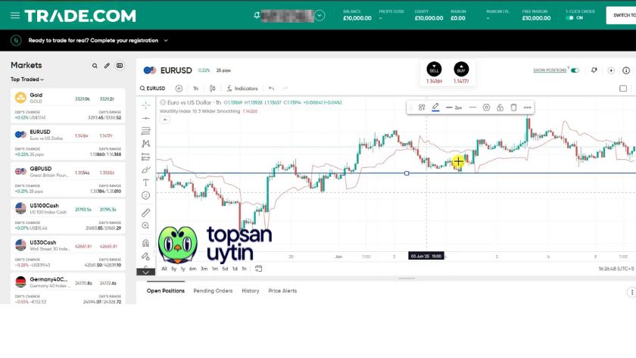636x358 pixels.
Task: Click the magnet snap mode icon
Action: [145, 243]
